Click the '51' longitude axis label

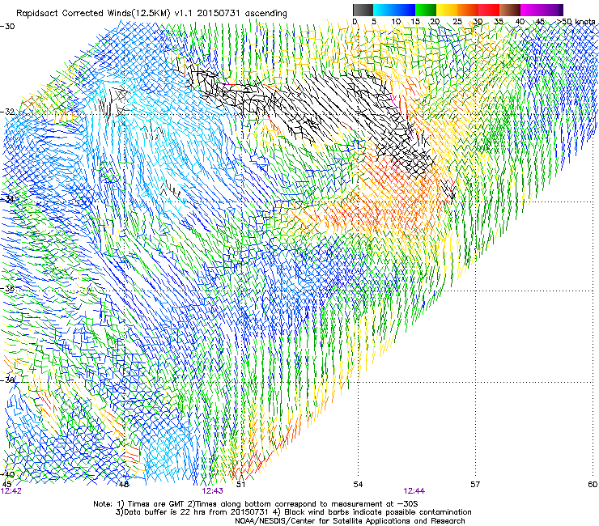click(240, 485)
